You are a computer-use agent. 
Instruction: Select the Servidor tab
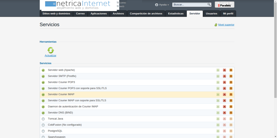(x=195, y=14)
